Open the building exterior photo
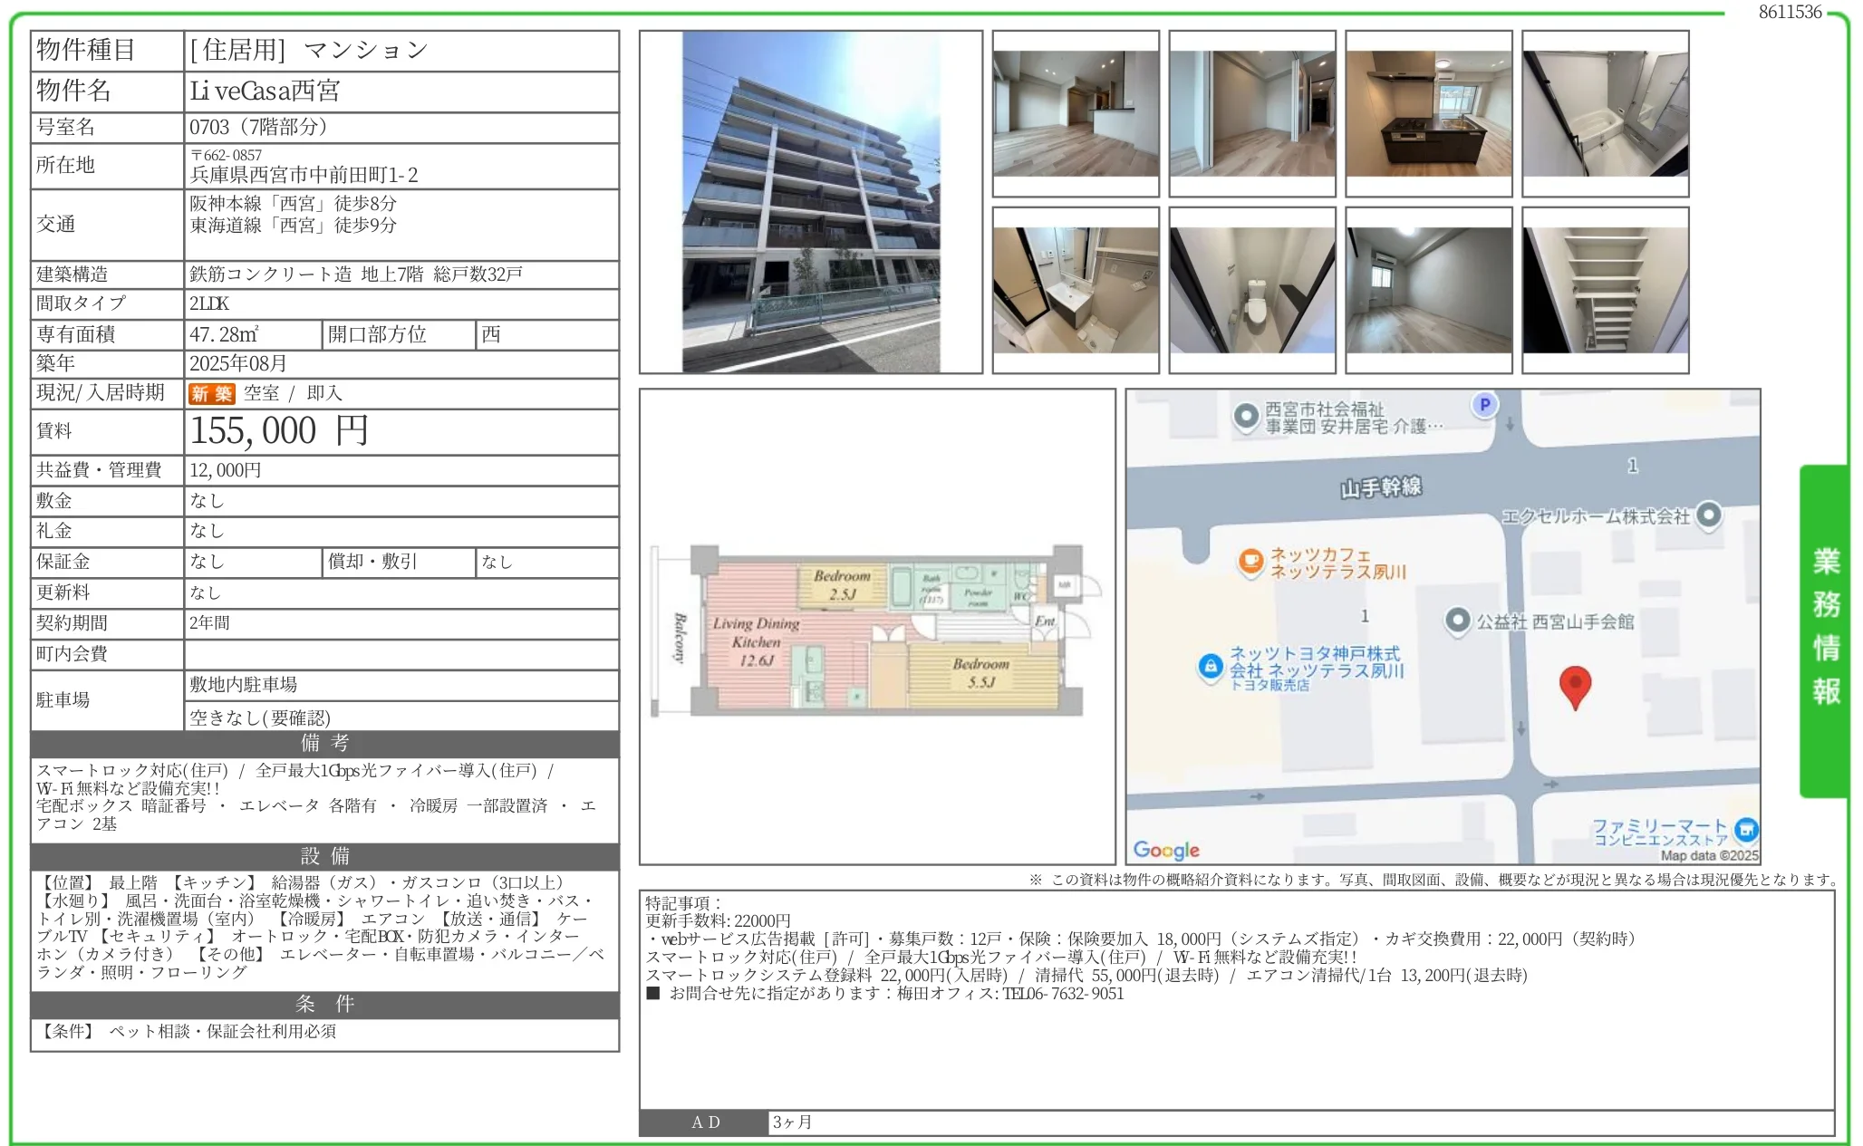 tap(810, 202)
